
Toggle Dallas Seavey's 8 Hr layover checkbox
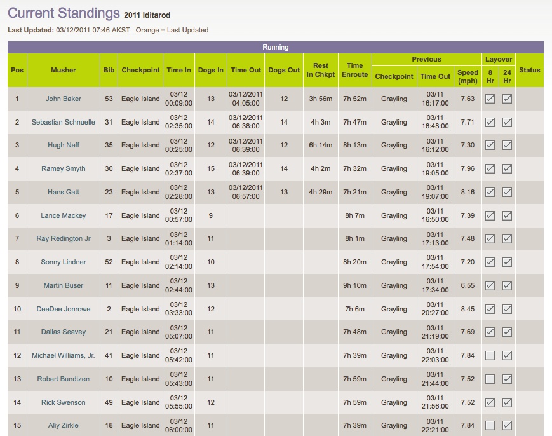[490, 332]
